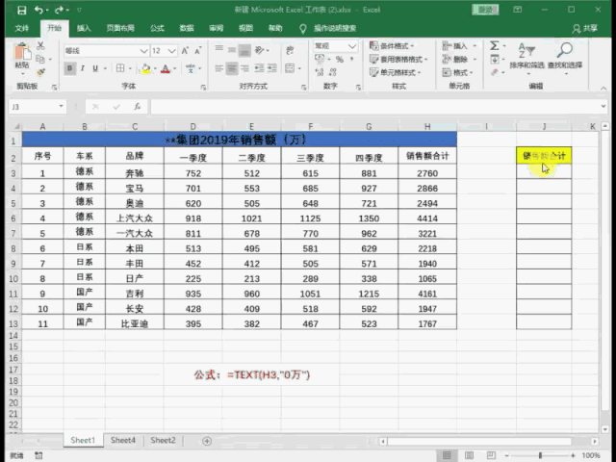Open Find and Select menu
The width and height of the screenshot is (616, 462).
(565, 58)
